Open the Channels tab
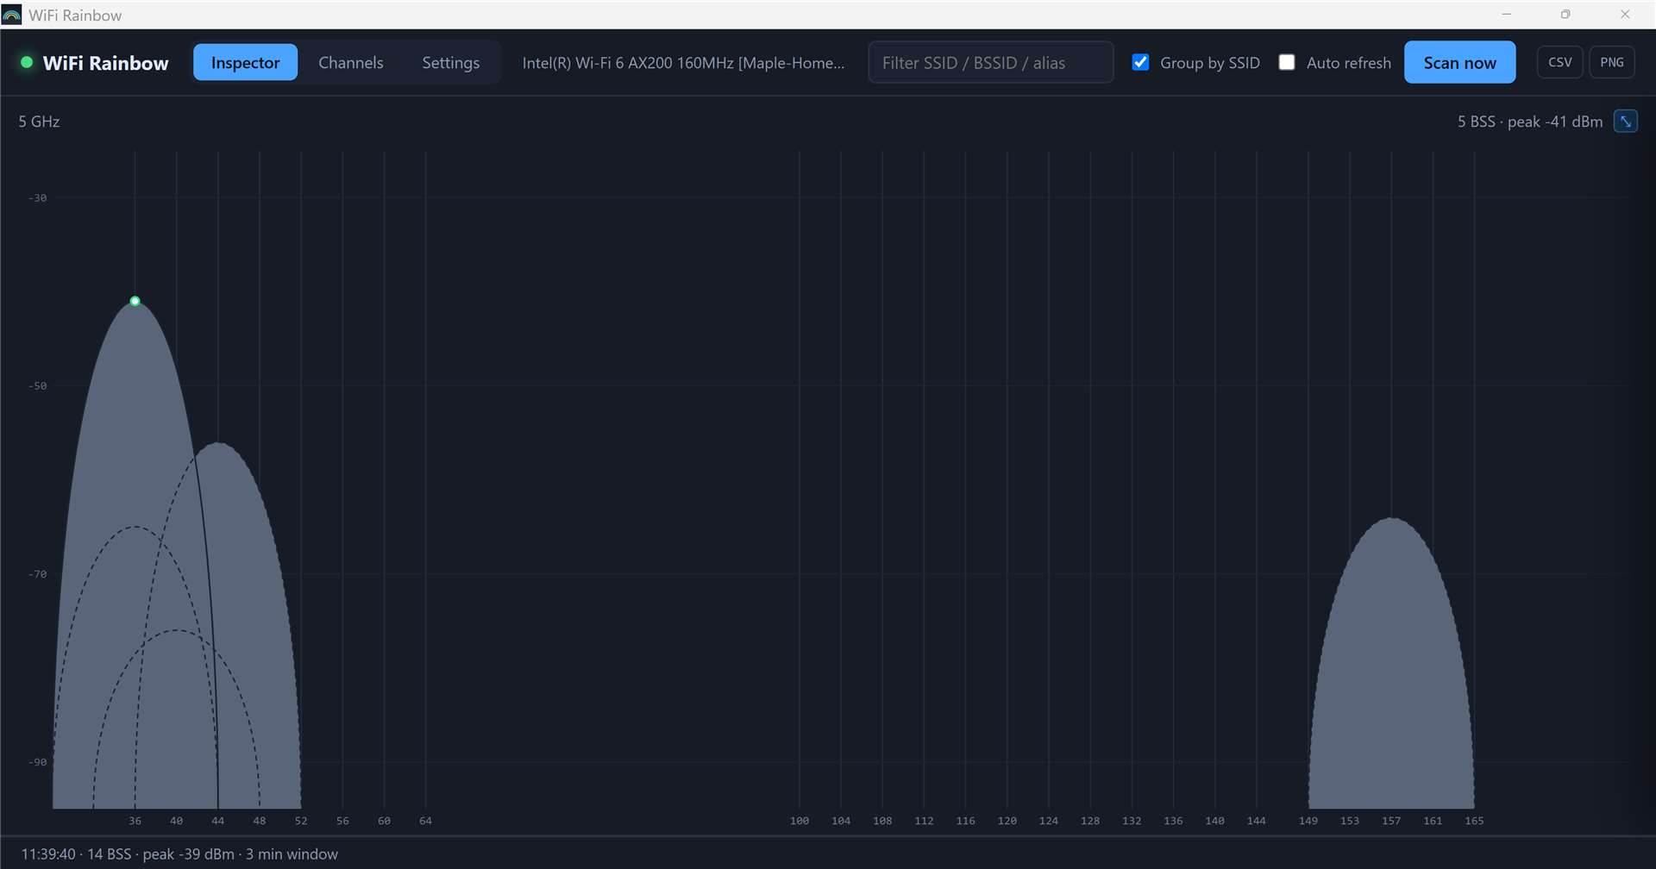The image size is (1656, 869). pyautogui.click(x=350, y=62)
